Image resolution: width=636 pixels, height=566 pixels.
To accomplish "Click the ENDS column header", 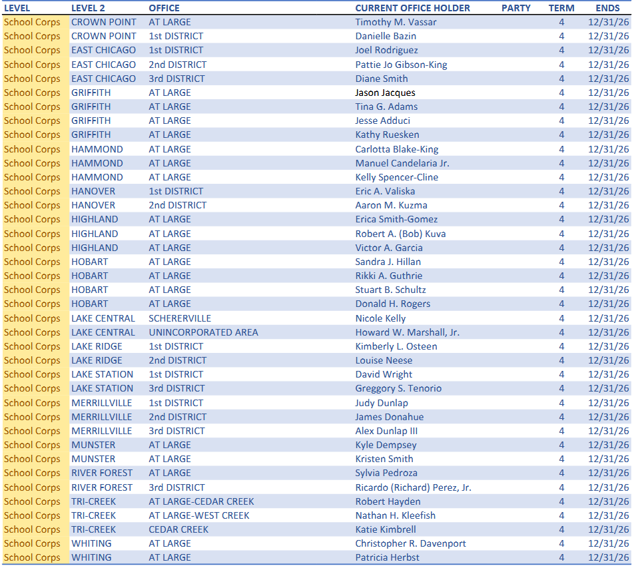I will coord(607,8).
